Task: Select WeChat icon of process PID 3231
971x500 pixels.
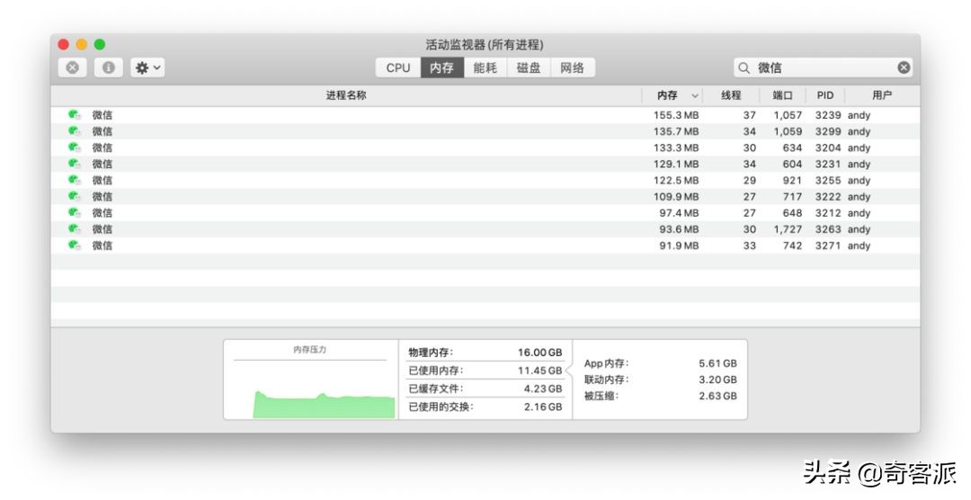Action: click(x=75, y=164)
